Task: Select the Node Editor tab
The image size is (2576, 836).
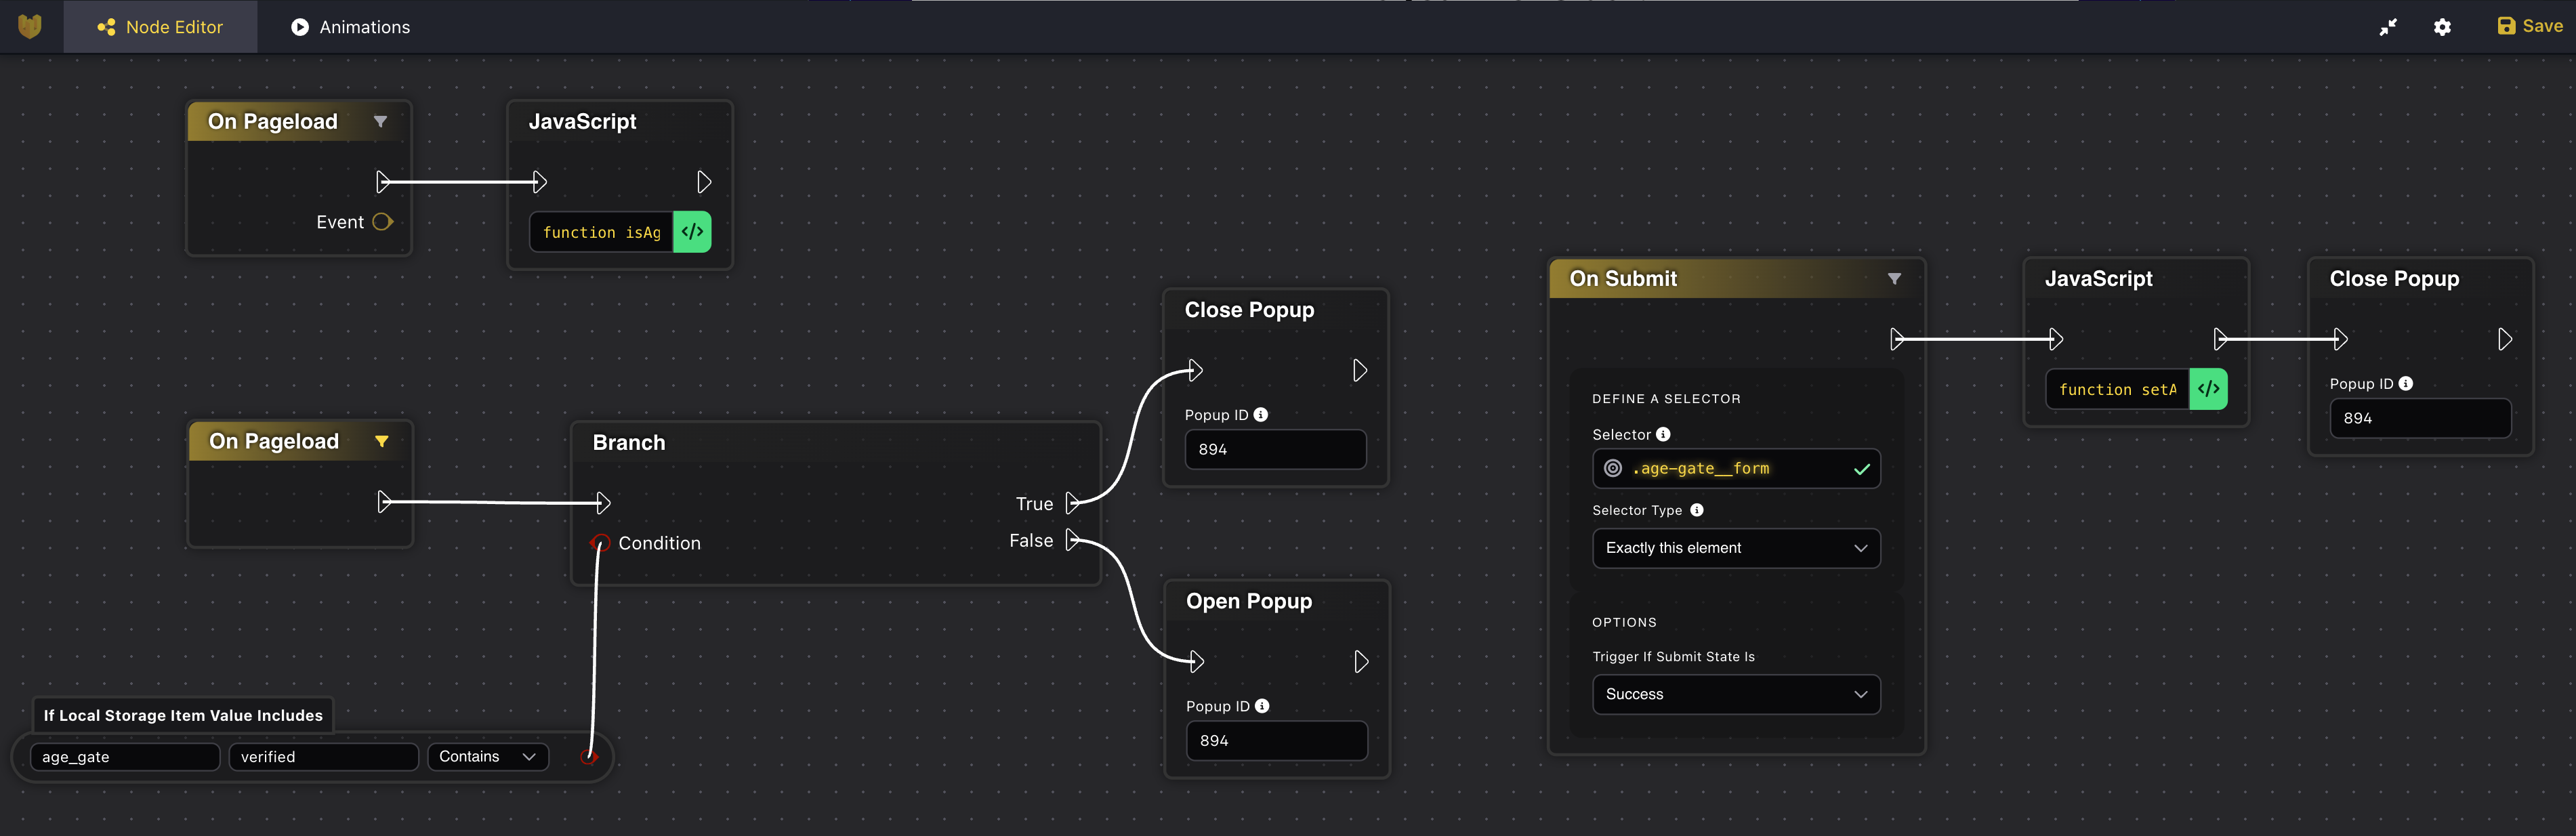Action: (x=160, y=27)
